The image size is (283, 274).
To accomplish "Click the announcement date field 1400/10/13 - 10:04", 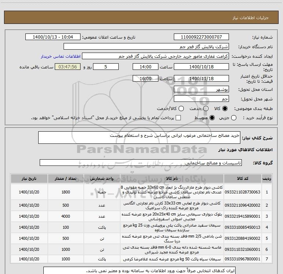I will point(53,37).
